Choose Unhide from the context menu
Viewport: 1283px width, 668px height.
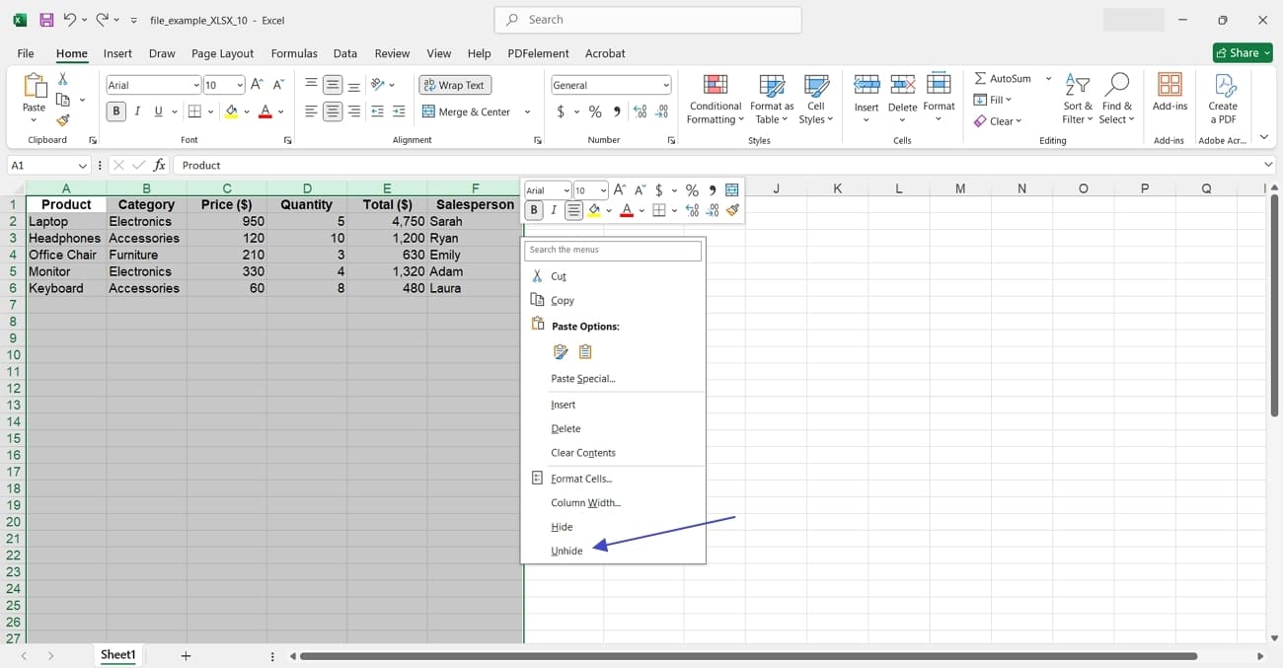566,551
